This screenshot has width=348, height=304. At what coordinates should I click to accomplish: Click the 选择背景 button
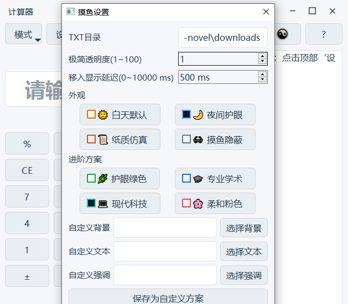pyautogui.click(x=244, y=228)
